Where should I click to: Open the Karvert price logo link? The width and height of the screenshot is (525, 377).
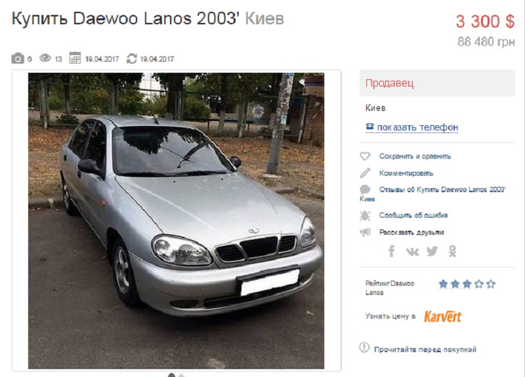[x=442, y=316]
